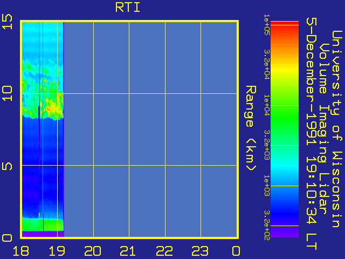This screenshot has width=345, height=259.
Task: Click the 23 hour time axis label
Action: tap(200, 251)
